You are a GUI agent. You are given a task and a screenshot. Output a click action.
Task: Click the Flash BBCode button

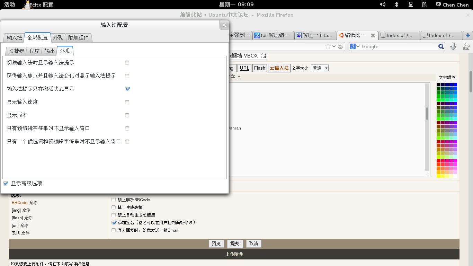[260, 68]
